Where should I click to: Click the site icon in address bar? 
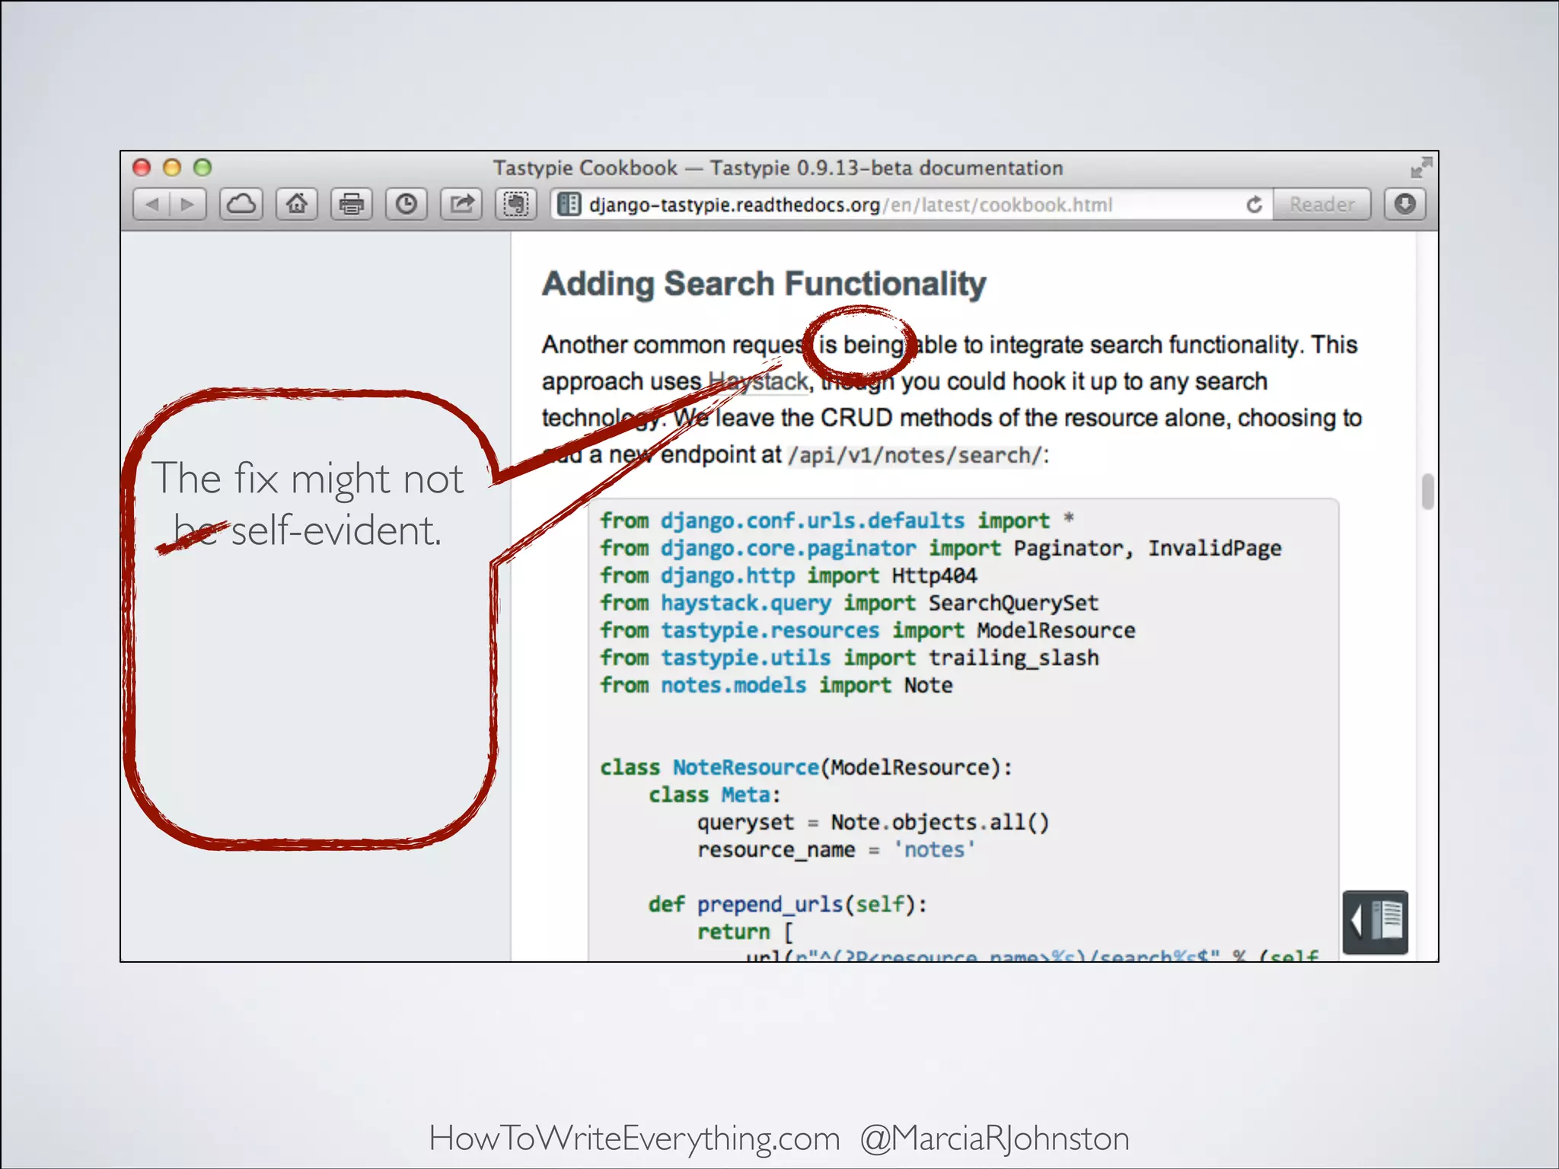pyautogui.click(x=569, y=205)
